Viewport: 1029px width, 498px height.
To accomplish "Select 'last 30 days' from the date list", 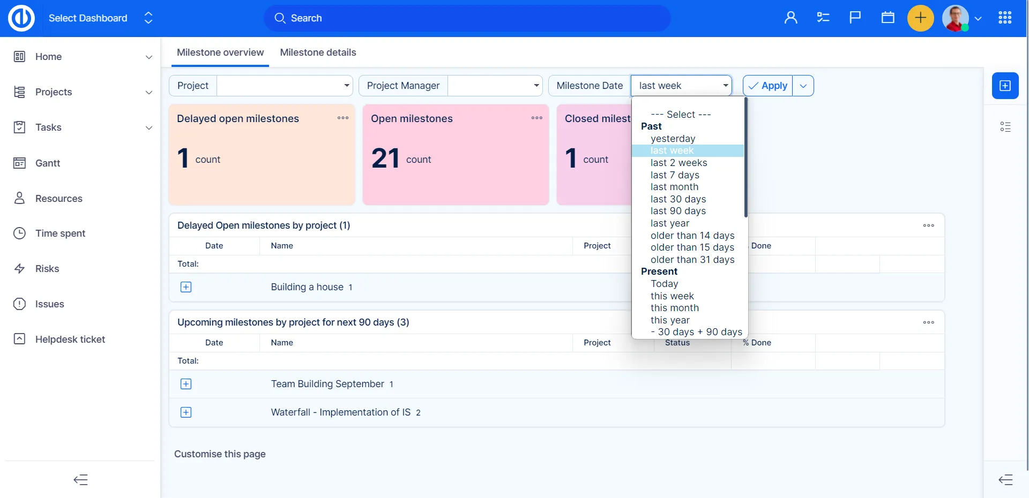I will [678, 199].
